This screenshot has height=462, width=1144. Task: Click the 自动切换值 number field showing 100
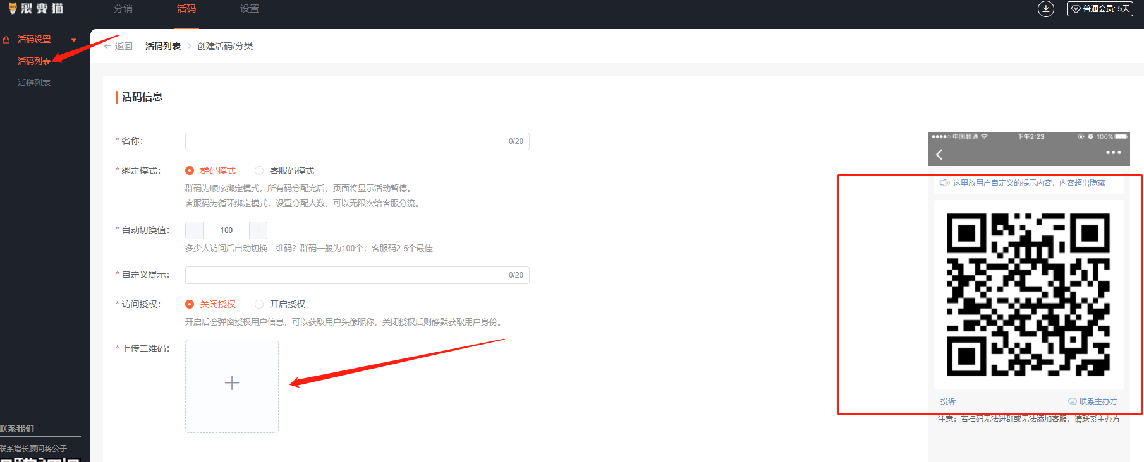(226, 230)
